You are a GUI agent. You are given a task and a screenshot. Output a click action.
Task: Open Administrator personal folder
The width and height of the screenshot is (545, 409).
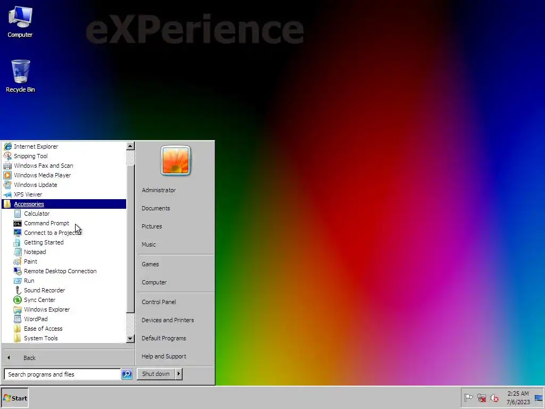tap(159, 190)
